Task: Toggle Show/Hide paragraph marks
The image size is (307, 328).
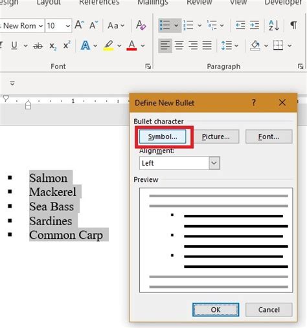Action: (x=293, y=25)
